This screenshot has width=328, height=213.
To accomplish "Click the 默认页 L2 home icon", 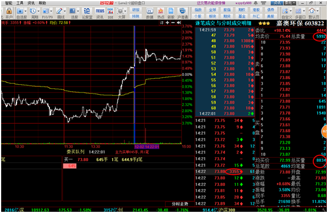I will click(x=312, y=11).
